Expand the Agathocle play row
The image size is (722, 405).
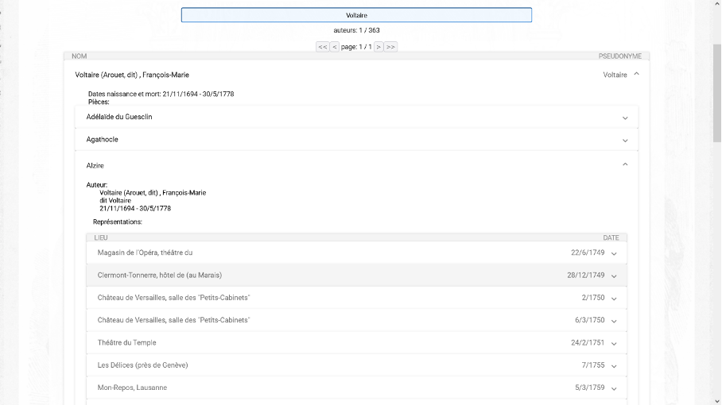click(625, 141)
